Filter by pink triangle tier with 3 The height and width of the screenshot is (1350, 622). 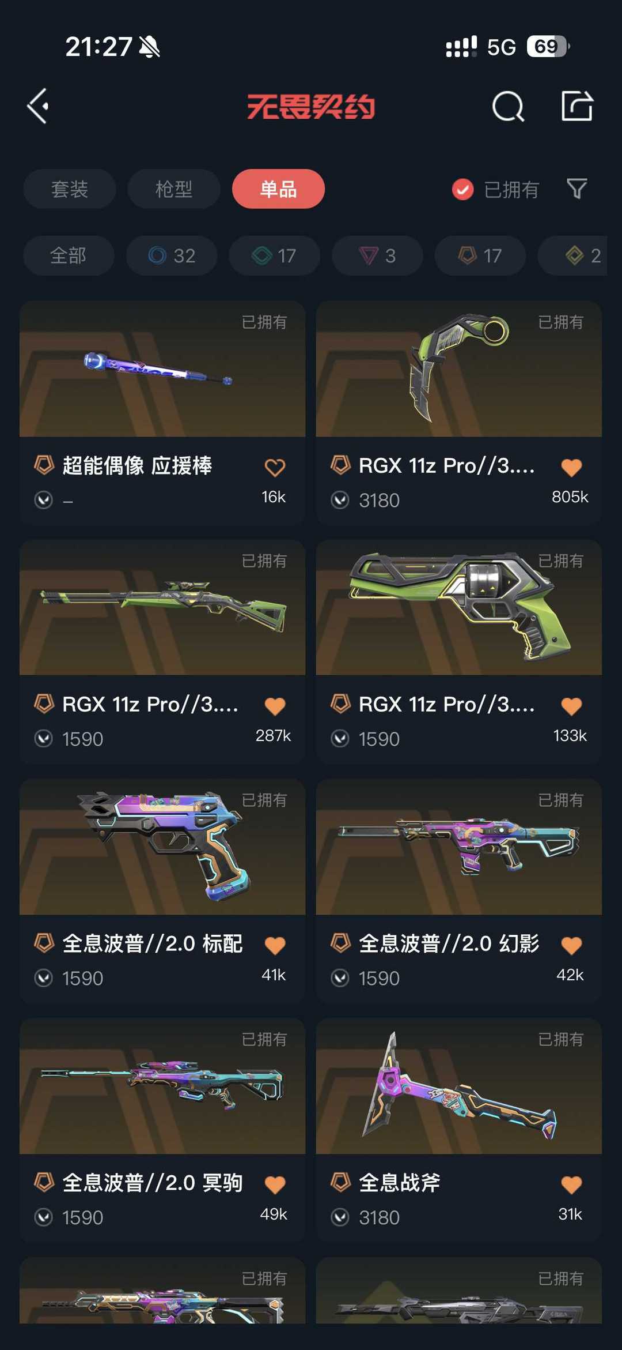pos(377,255)
